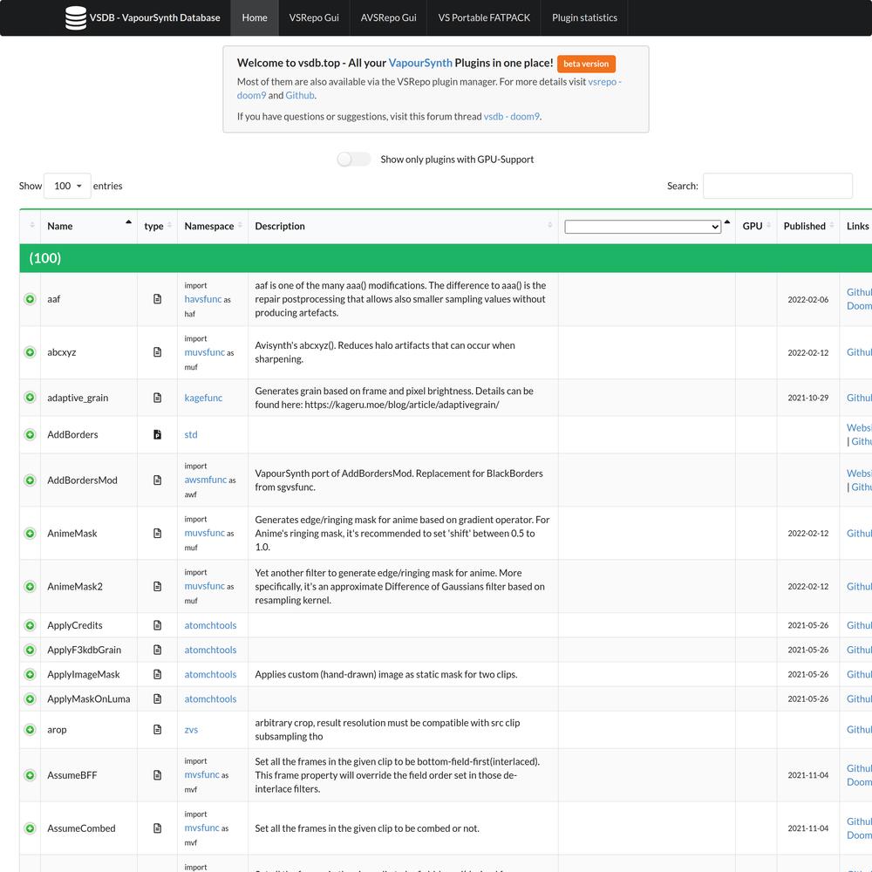Sort table by Name column
This screenshot has height=872, width=872.
click(x=89, y=227)
